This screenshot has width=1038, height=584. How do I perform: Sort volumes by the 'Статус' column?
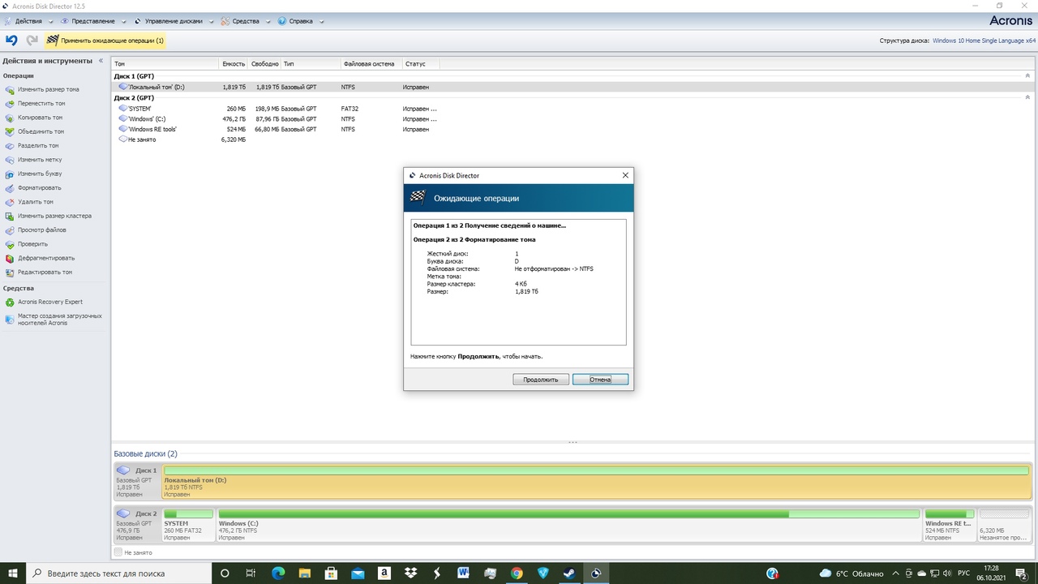422,64
